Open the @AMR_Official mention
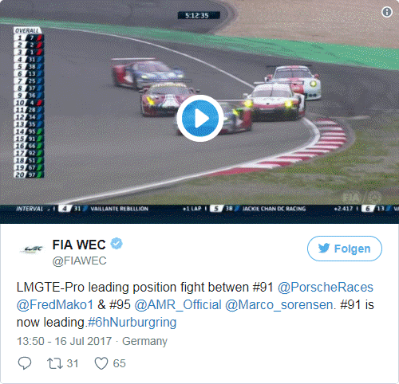Image resolution: width=399 pixels, height=384 pixels. (x=178, y=304)
